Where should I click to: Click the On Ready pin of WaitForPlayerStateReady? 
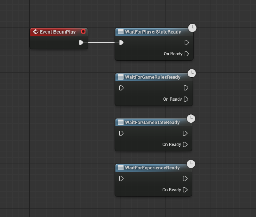[187, 54]
